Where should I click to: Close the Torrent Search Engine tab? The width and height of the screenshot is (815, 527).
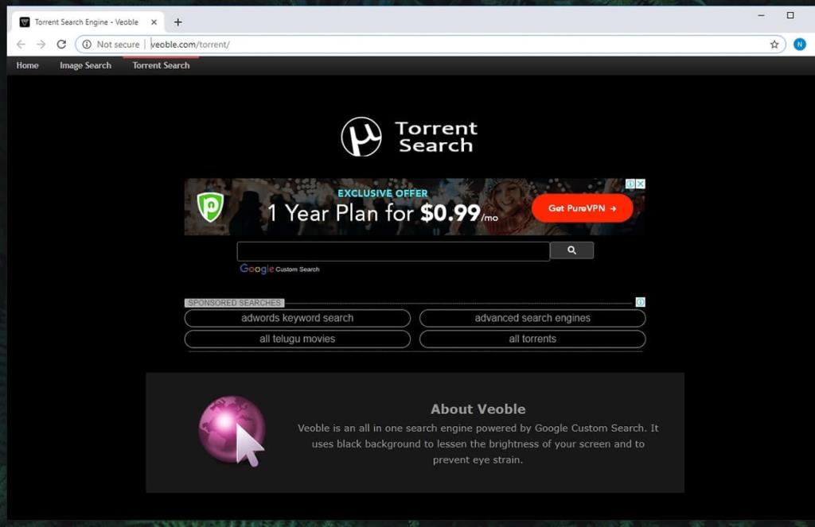[154, 22]
